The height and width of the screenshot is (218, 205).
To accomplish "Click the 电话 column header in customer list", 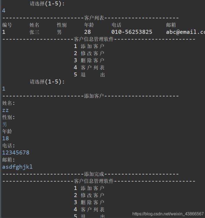I will coord(117,25).
